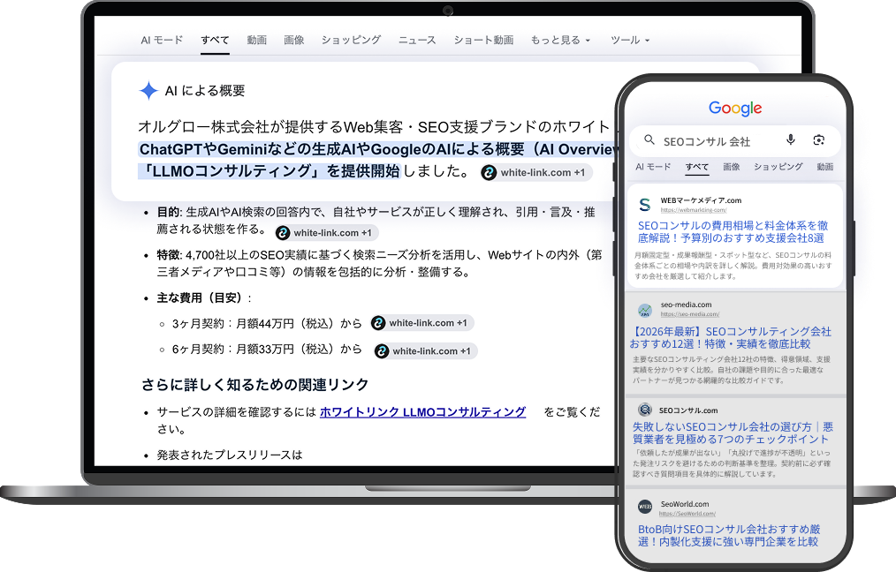Open the ショート動画 tab on the laptop

[x=483, y=40]
